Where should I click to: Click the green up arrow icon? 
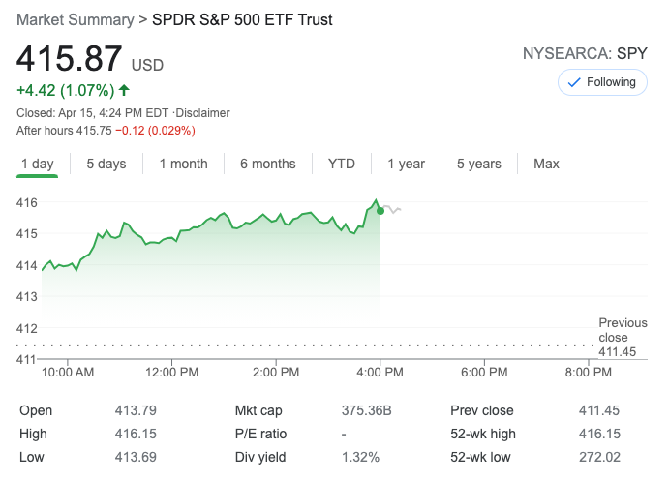point(124,90)
